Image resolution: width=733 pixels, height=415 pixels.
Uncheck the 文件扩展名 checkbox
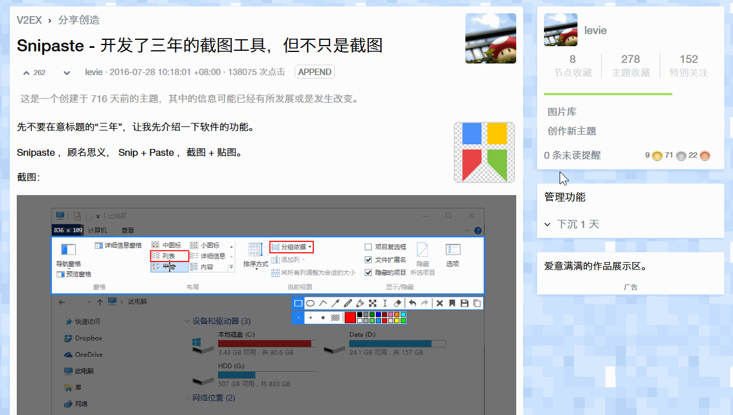[x=368, y=260]
